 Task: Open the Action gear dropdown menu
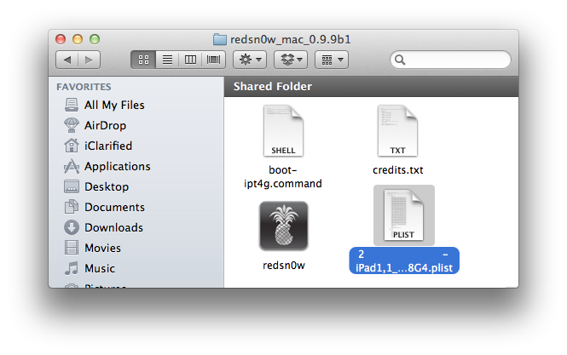point(249,60)
